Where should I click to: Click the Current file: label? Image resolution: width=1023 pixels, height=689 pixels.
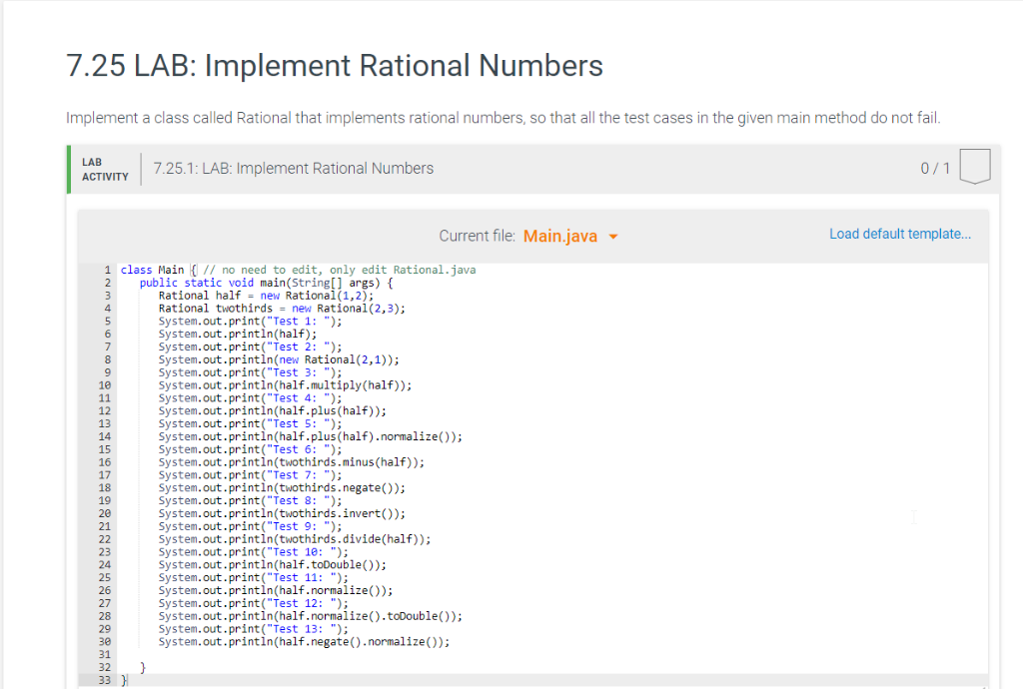point(477,236)
